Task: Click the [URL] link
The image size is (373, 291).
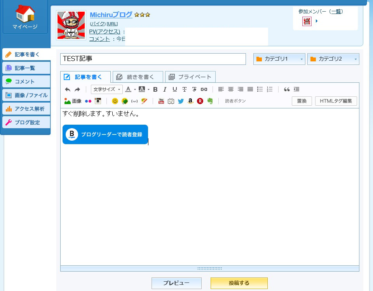Action: tap(112, 24)
